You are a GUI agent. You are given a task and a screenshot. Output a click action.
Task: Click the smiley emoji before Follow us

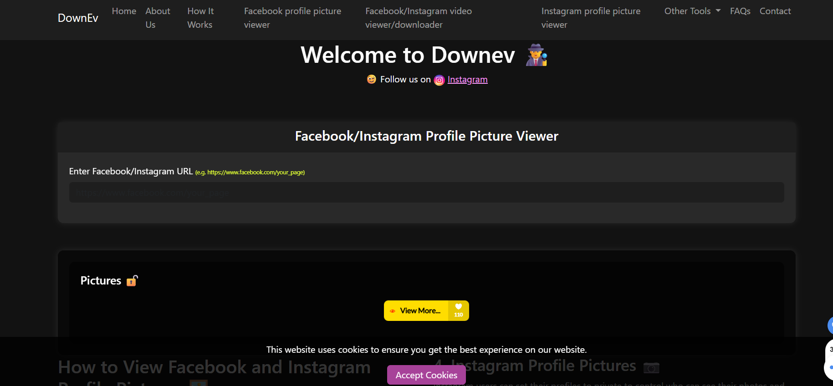tap(372, 79)
